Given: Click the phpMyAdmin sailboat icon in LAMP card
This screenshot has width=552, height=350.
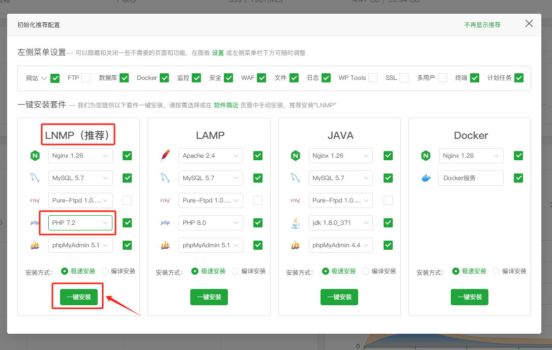Looking at the screenshot, I should pos(165,245).
